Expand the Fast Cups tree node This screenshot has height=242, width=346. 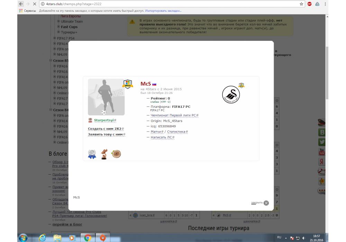click(x=59, y=27)
